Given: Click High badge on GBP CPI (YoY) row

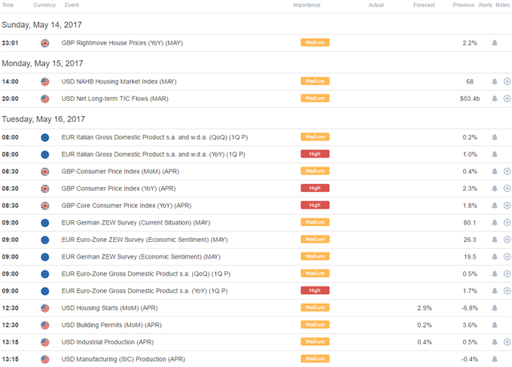Looking at the screenshot, I should [315, 188].
